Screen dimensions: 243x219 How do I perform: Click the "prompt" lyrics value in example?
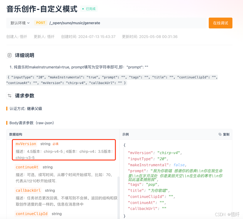(175, 175)
